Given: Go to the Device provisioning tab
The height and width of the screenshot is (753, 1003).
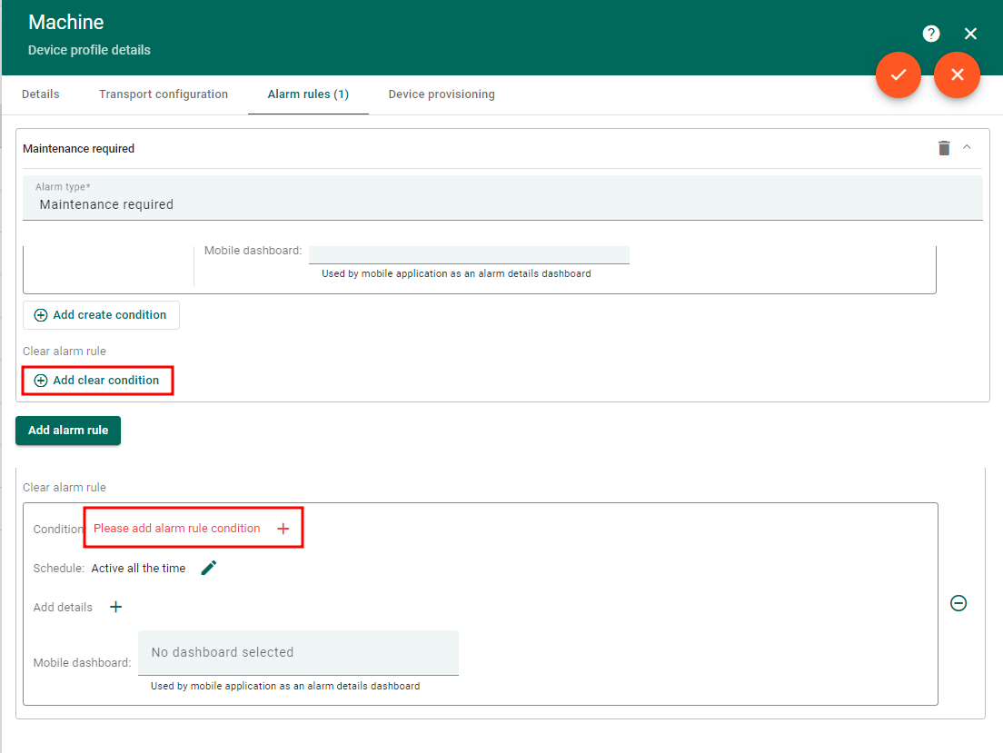Looking at the screenshot, I should coord(442,94).
